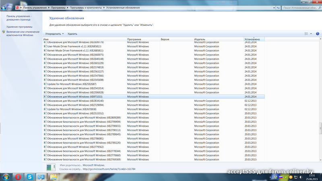The width and height of the screenshot is (322, 181).
Task: Expand Программы и компоненты breadcrumb arrow
Action: (104, 8)
